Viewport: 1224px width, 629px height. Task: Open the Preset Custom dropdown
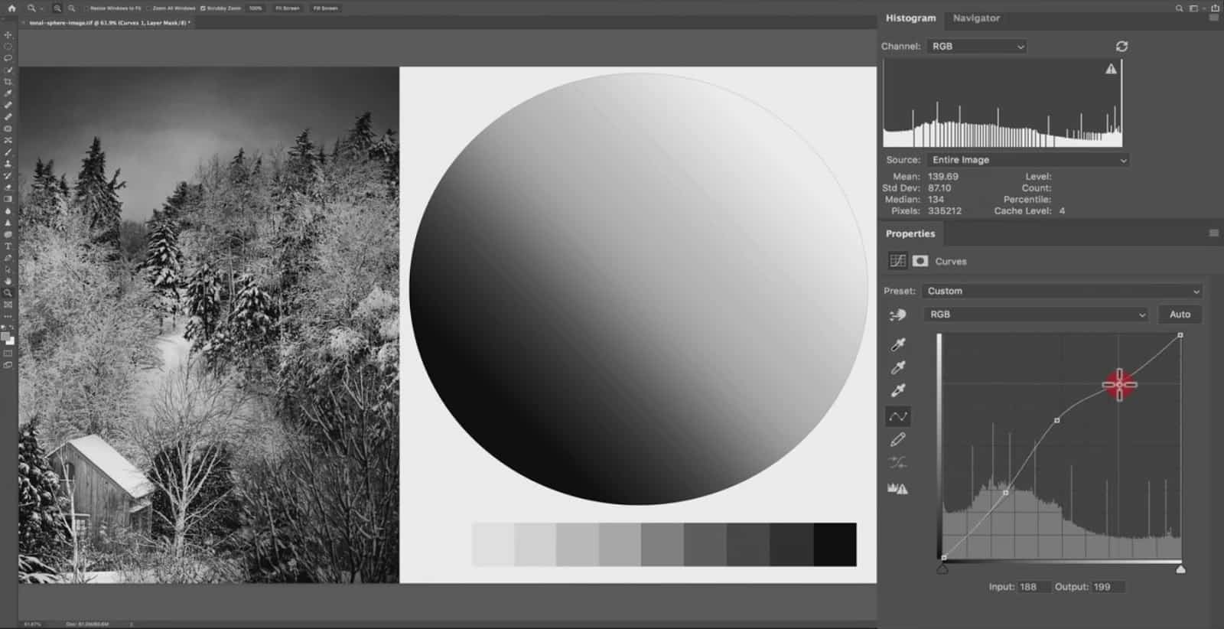(1063, 292)
